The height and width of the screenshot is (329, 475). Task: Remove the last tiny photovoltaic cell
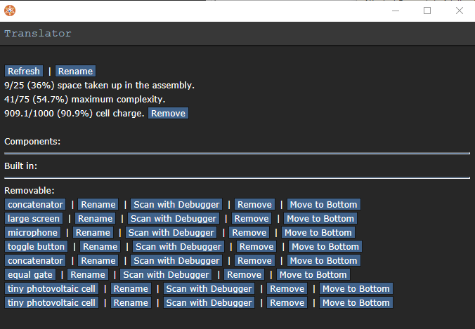tap(287, 302)
